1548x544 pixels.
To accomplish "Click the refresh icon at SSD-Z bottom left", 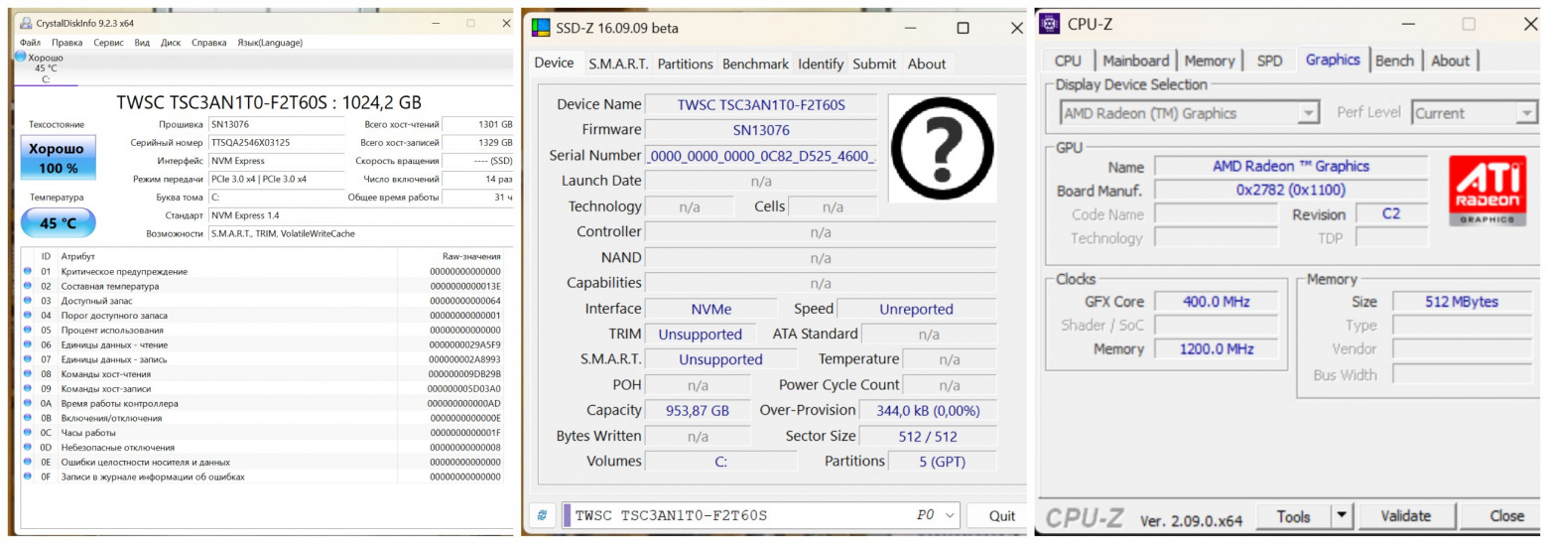I will click(542, 515).
